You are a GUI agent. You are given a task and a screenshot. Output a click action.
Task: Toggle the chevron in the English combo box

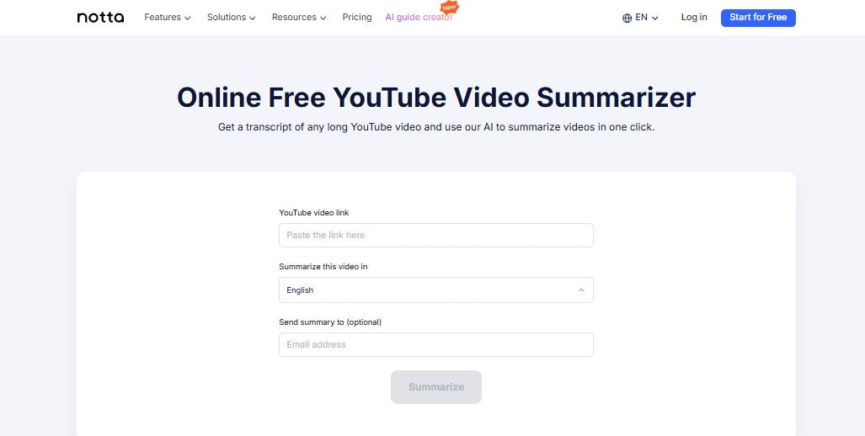tap(581, 290)
